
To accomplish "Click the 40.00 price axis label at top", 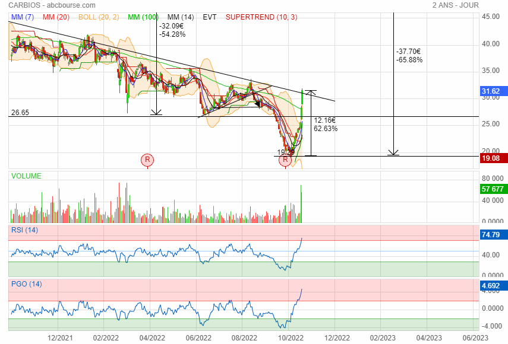I will (x=491, y=44).
